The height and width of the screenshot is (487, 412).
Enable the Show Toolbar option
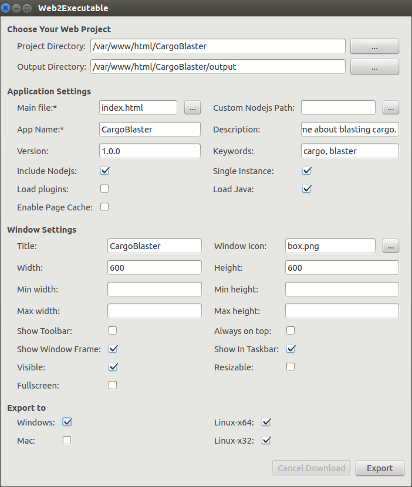coord(112,330)
